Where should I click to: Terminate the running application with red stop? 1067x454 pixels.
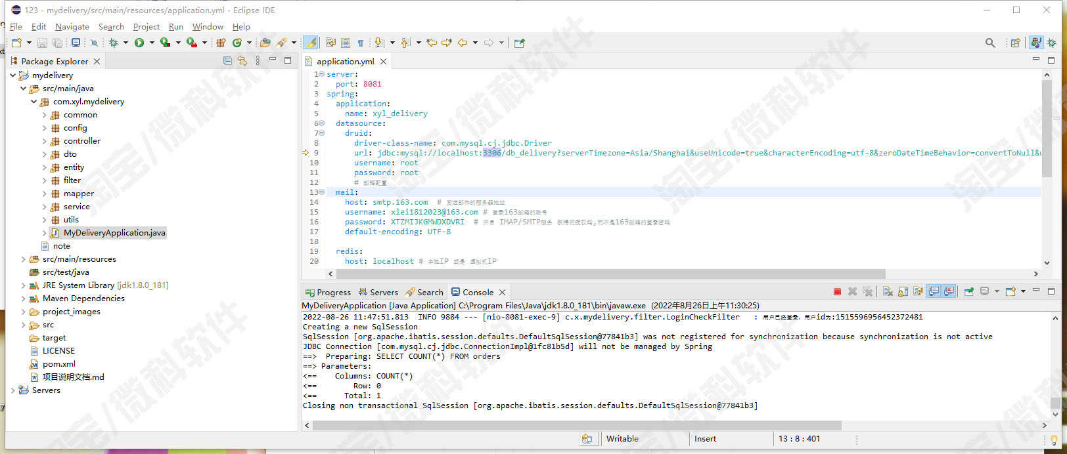click(837, 292)
